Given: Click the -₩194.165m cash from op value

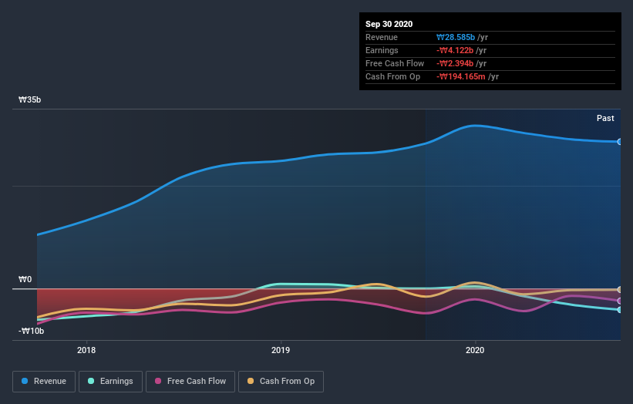Looking at the screenshot, I should [x=460, y=76].
